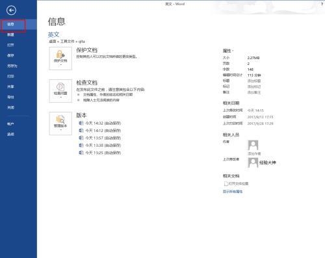Click 添加备注 field next to 备注

pyautogui.click(x=254, y=92)
